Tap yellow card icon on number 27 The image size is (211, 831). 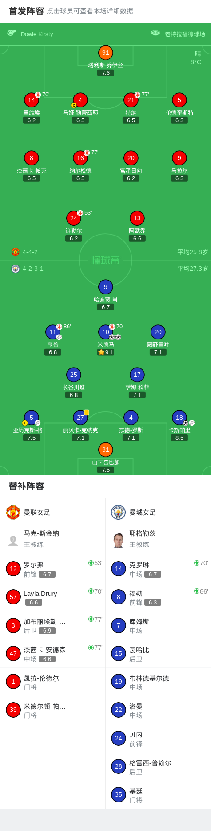[x=87, y=413]
